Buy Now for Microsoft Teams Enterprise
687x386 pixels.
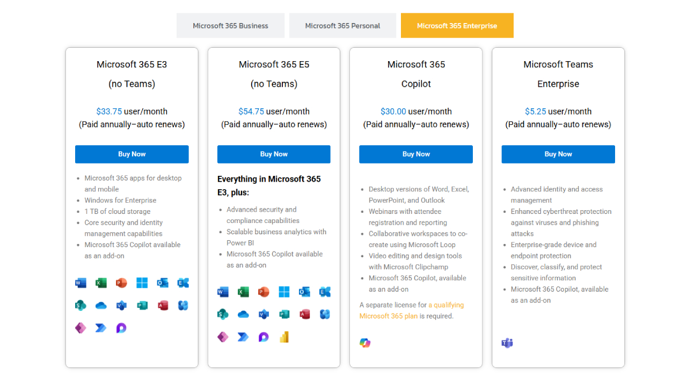[x=558, y=154]
